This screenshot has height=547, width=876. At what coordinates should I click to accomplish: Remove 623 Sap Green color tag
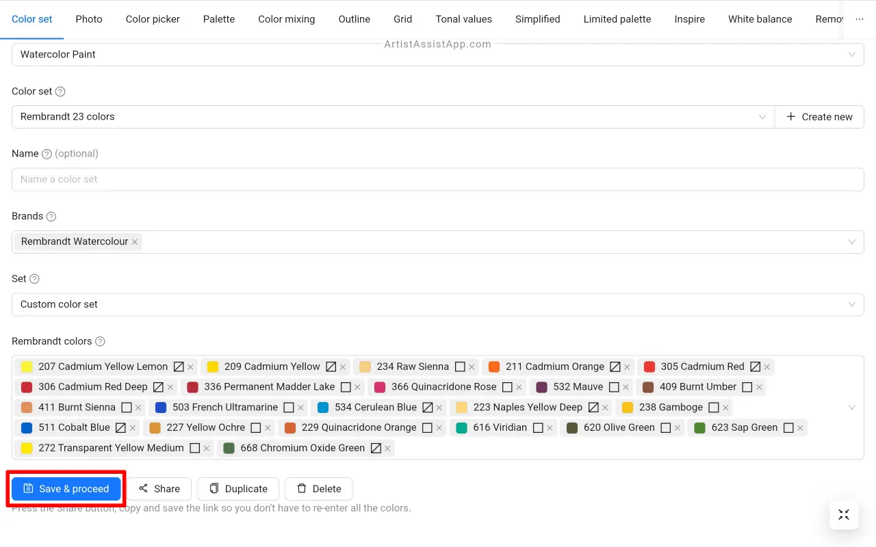coord(800,428)
